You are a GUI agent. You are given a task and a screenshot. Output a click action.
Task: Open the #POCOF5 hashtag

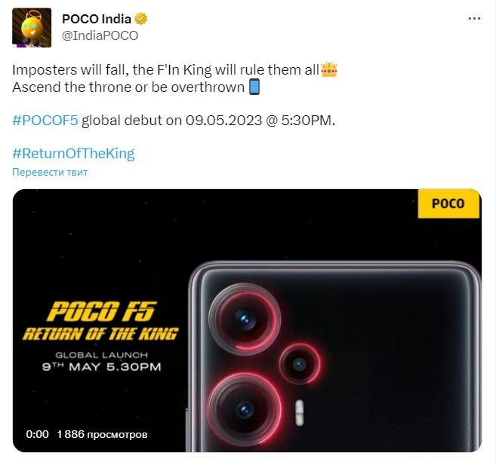pos(45,120)
